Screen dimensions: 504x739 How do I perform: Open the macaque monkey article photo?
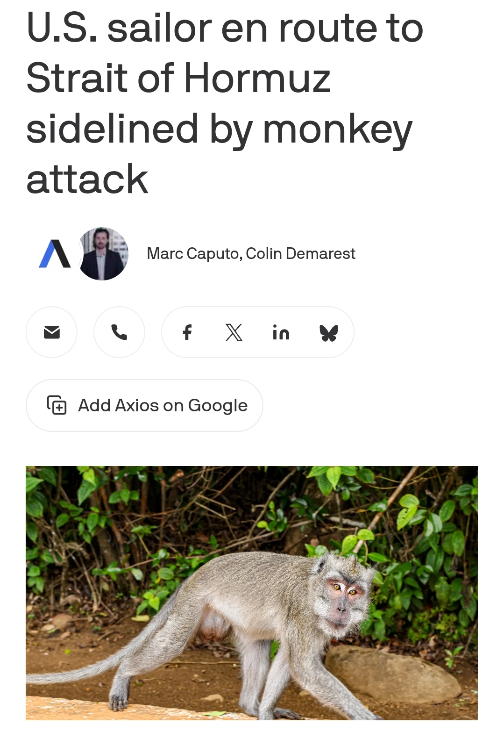click(x=252, y=593)
